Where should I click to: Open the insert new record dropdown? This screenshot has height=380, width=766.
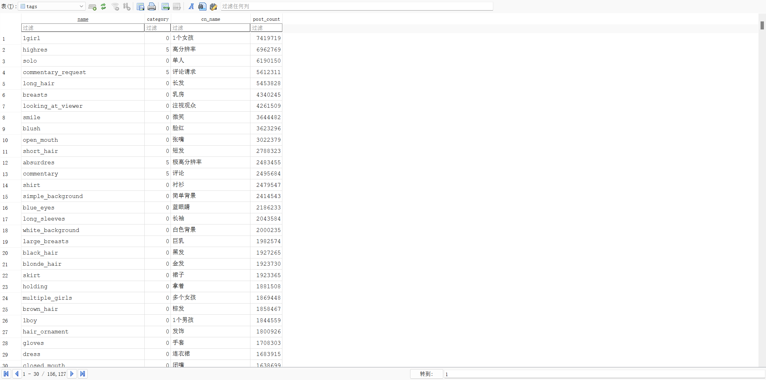pyautogui.click(x=165, y=6)
